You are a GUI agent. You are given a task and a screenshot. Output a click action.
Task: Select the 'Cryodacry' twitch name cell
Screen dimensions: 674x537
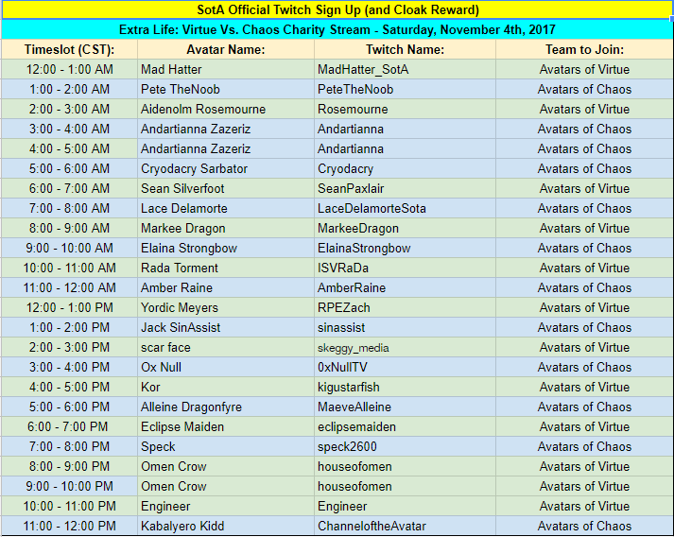(x=405, y=168)
